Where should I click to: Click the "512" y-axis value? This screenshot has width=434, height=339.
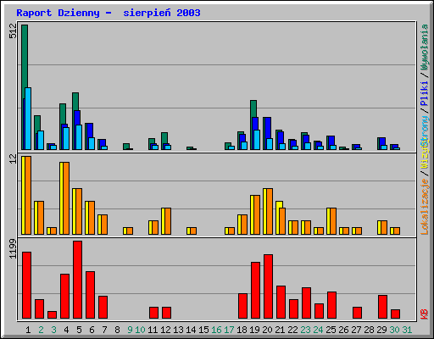click(x=14, y=31)
